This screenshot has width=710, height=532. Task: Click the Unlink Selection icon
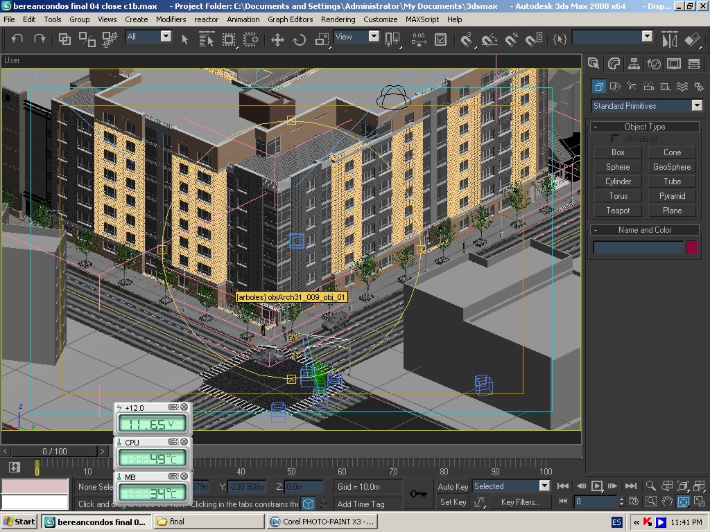tap(87, 39)
